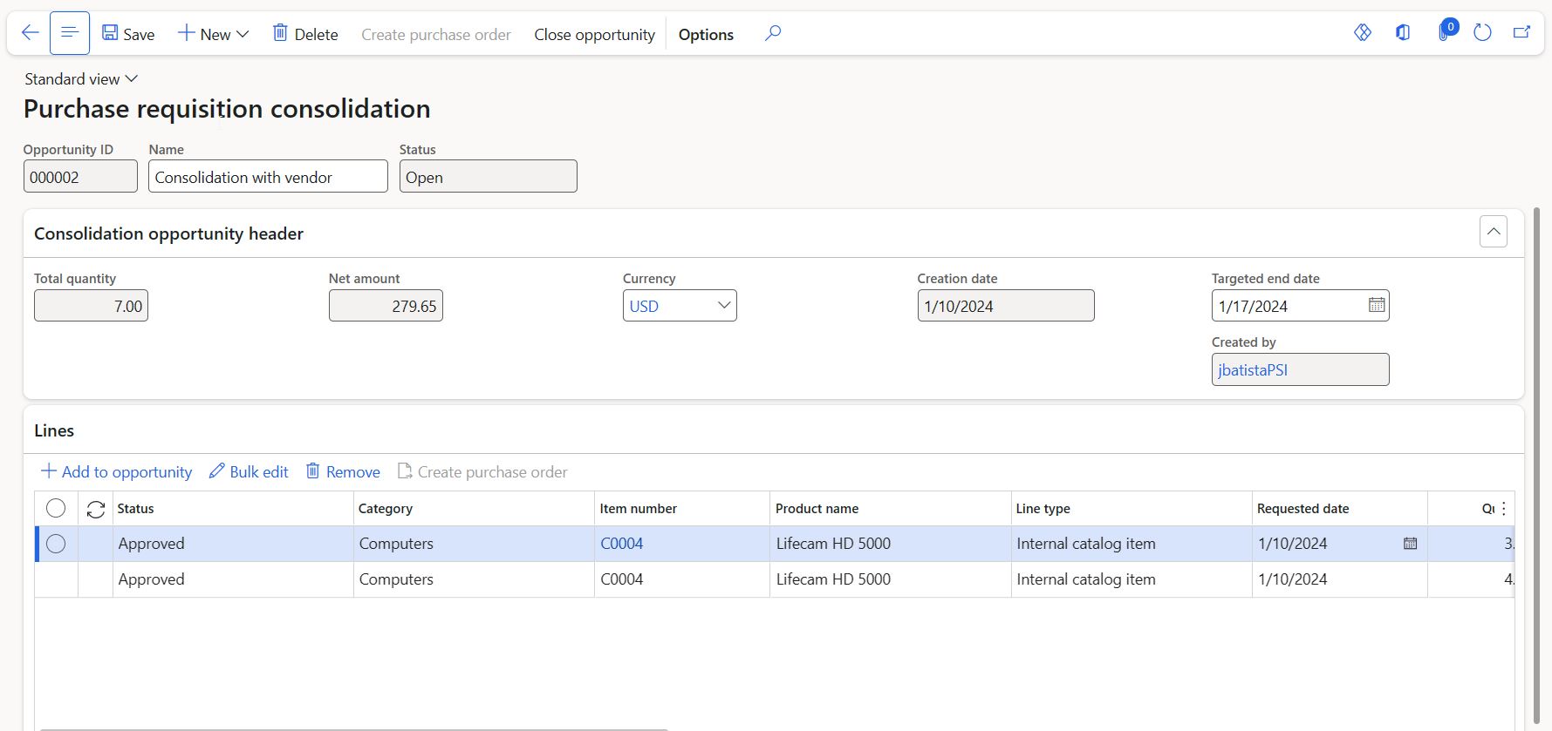Open form in new window icon
The image size is (1552, 731).
[1521, 33]
